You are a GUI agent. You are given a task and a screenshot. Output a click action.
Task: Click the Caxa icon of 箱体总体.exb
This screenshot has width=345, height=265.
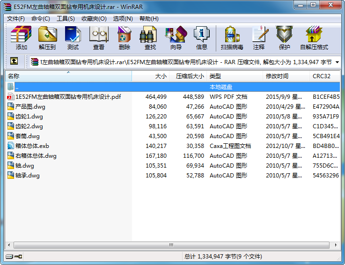tap(11, 146)
